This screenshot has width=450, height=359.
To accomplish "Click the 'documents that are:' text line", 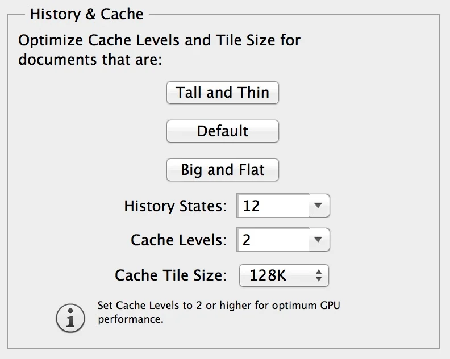I will pos(90,59).
